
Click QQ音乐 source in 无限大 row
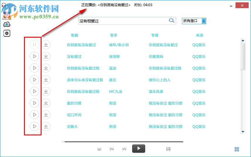pyautogui.click(x=199, y=126)
